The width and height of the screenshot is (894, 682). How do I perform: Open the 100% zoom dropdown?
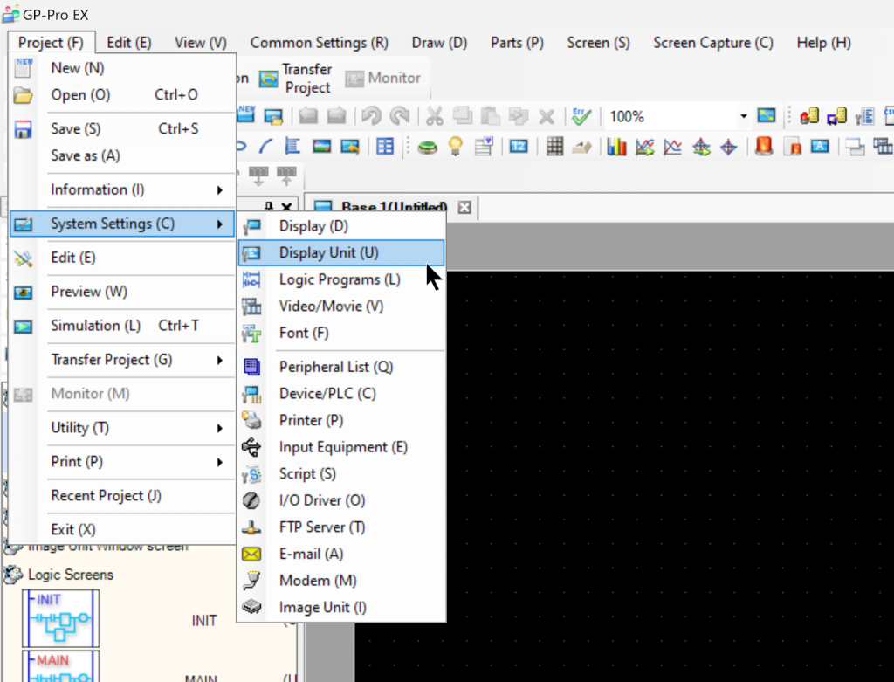744,117
